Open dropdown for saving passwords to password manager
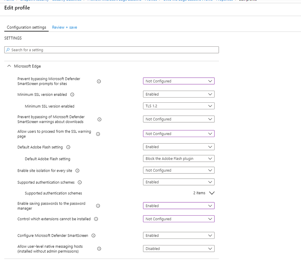Viewport: 301px width, 268px height. coord(179,206)
